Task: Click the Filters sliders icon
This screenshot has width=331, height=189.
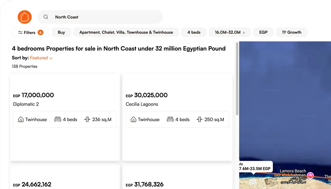Action: click(x=20, y=32)
